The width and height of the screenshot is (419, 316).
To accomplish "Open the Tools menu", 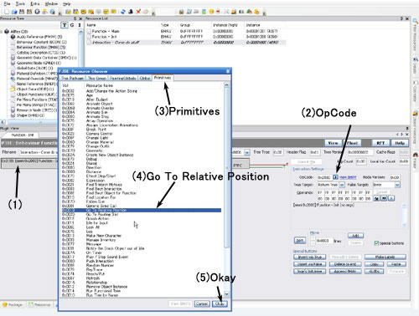I will tap(20, 3).
